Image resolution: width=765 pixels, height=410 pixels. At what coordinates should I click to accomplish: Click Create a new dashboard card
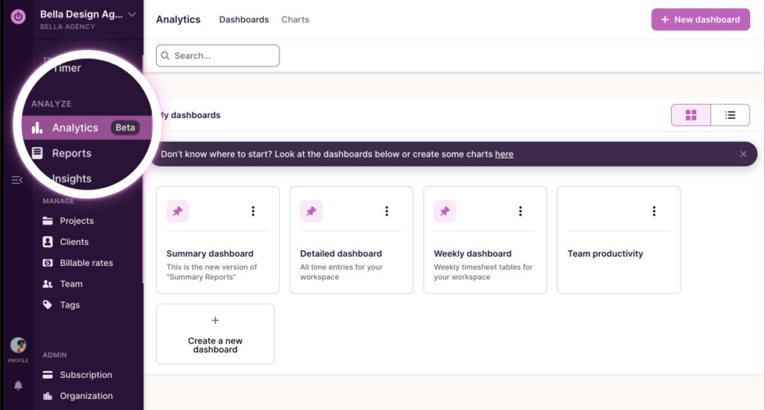coord(215,334)
